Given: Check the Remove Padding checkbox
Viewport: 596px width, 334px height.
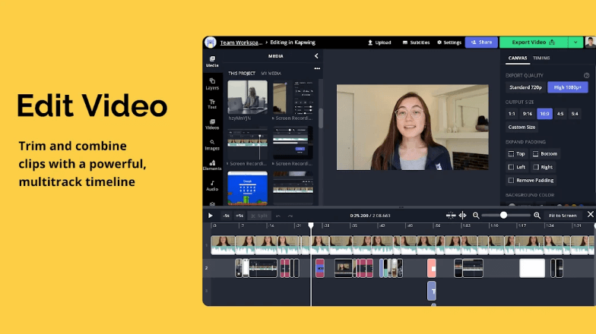Looking at the screenshot, I should (512, 181).
